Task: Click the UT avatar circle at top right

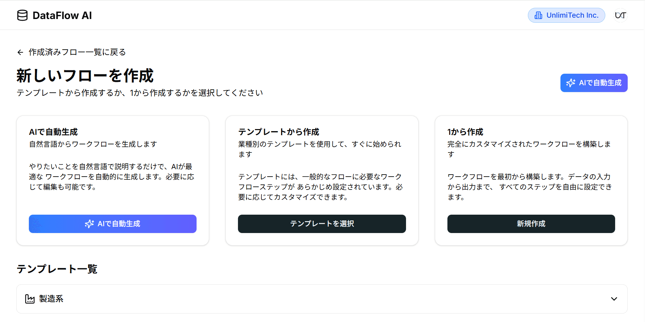Action: tap(621, 15)
